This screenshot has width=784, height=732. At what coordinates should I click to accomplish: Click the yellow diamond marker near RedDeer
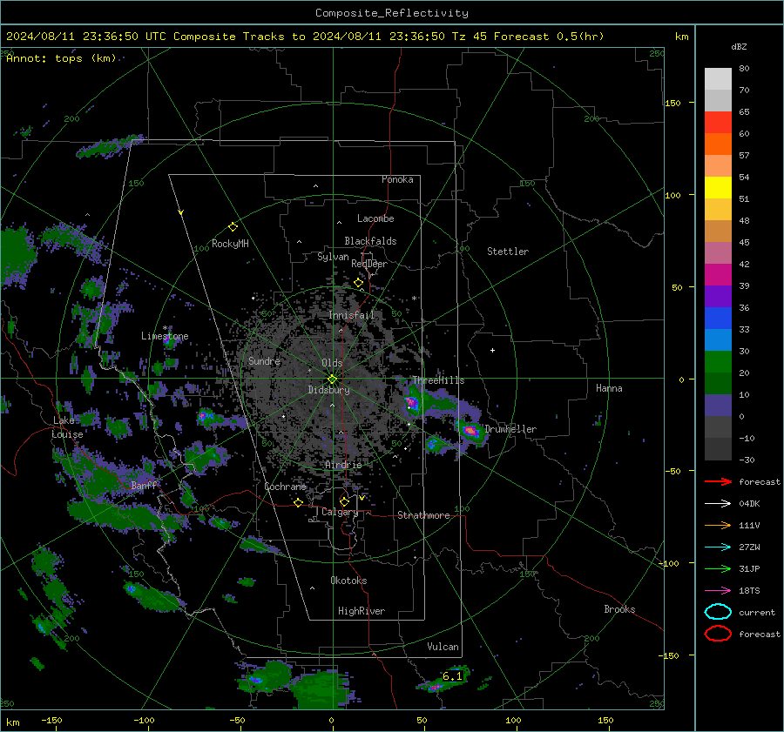click(x=358, y=283)
